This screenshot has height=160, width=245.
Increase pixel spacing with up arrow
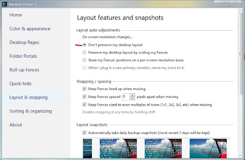pyautogui.click(x=132, y=95)
